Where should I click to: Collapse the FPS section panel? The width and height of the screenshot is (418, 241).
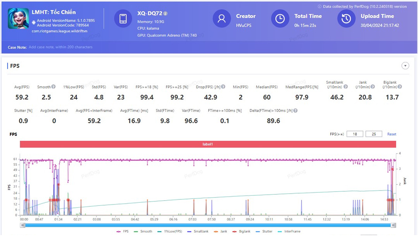[x=405, y=66]
